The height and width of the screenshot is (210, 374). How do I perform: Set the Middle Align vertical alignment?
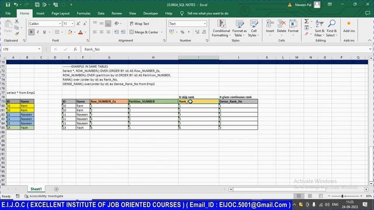[x=102, y=23]
